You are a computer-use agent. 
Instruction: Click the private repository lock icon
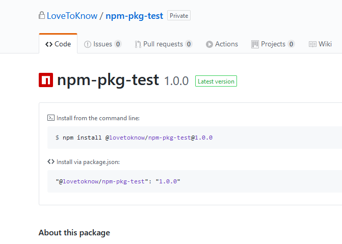click(42, 15)
